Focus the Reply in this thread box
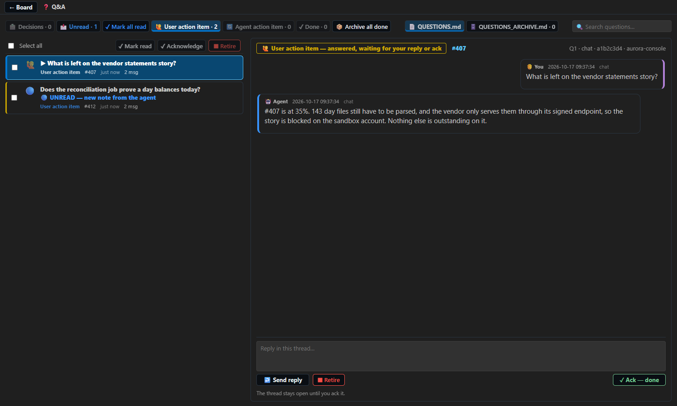Viewport: 677px width, 406px height. point(461,356)
